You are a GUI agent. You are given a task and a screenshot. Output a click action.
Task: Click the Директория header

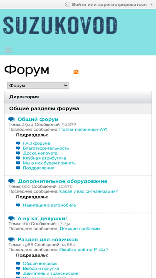24,97
